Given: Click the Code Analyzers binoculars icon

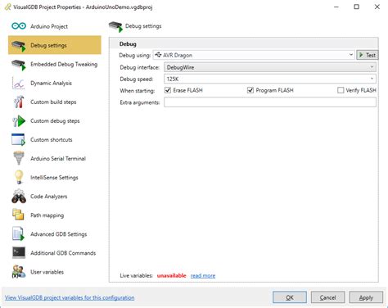Looking at the screenshot, I should [19, 197].
